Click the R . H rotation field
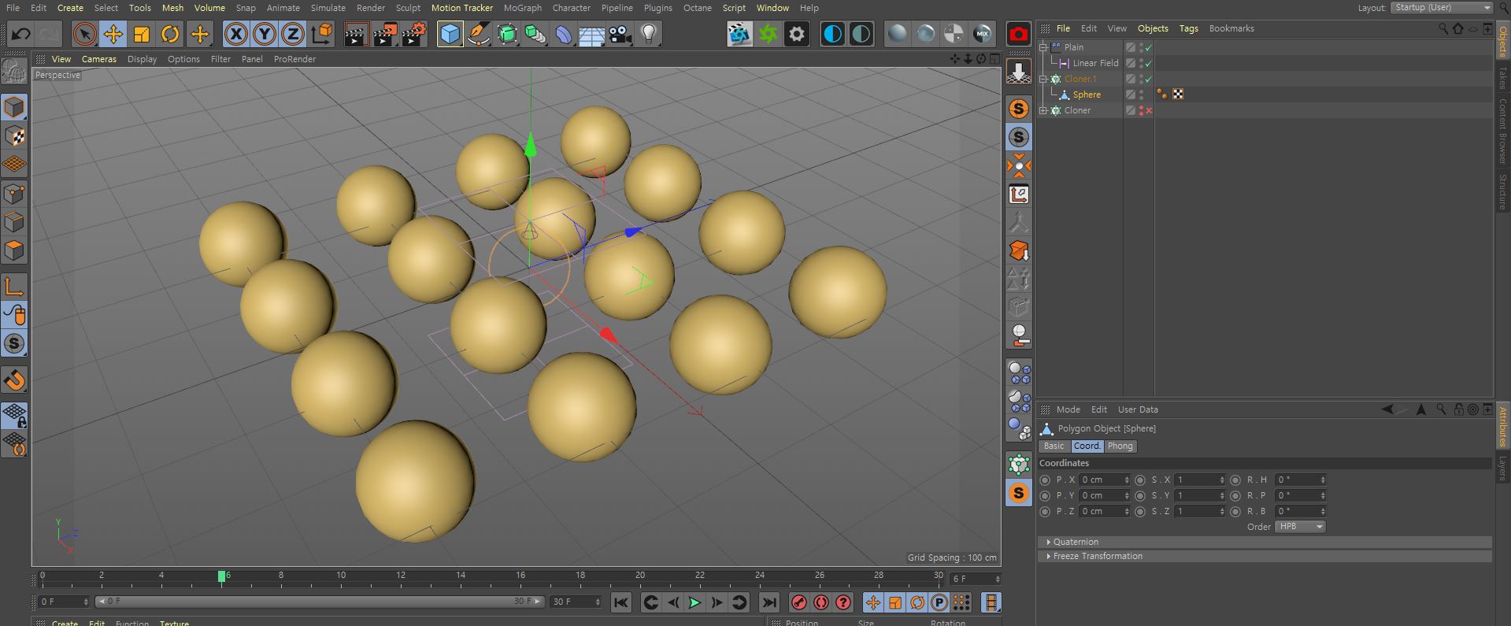 [1301, 480]
